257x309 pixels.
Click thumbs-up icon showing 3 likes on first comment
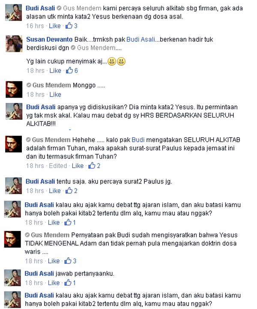69,26
